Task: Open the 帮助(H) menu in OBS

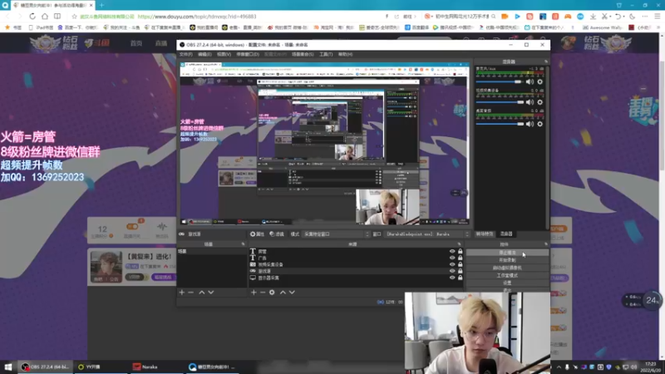Action: (345, 54)
